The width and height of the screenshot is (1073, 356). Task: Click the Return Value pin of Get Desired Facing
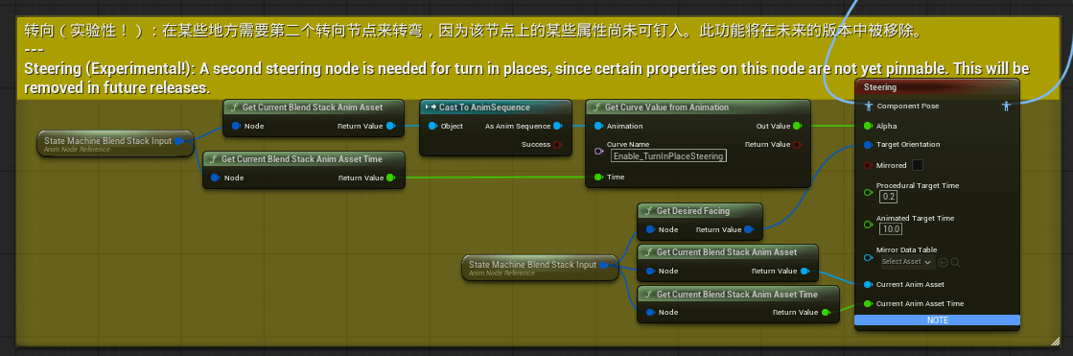pos(749,229)
